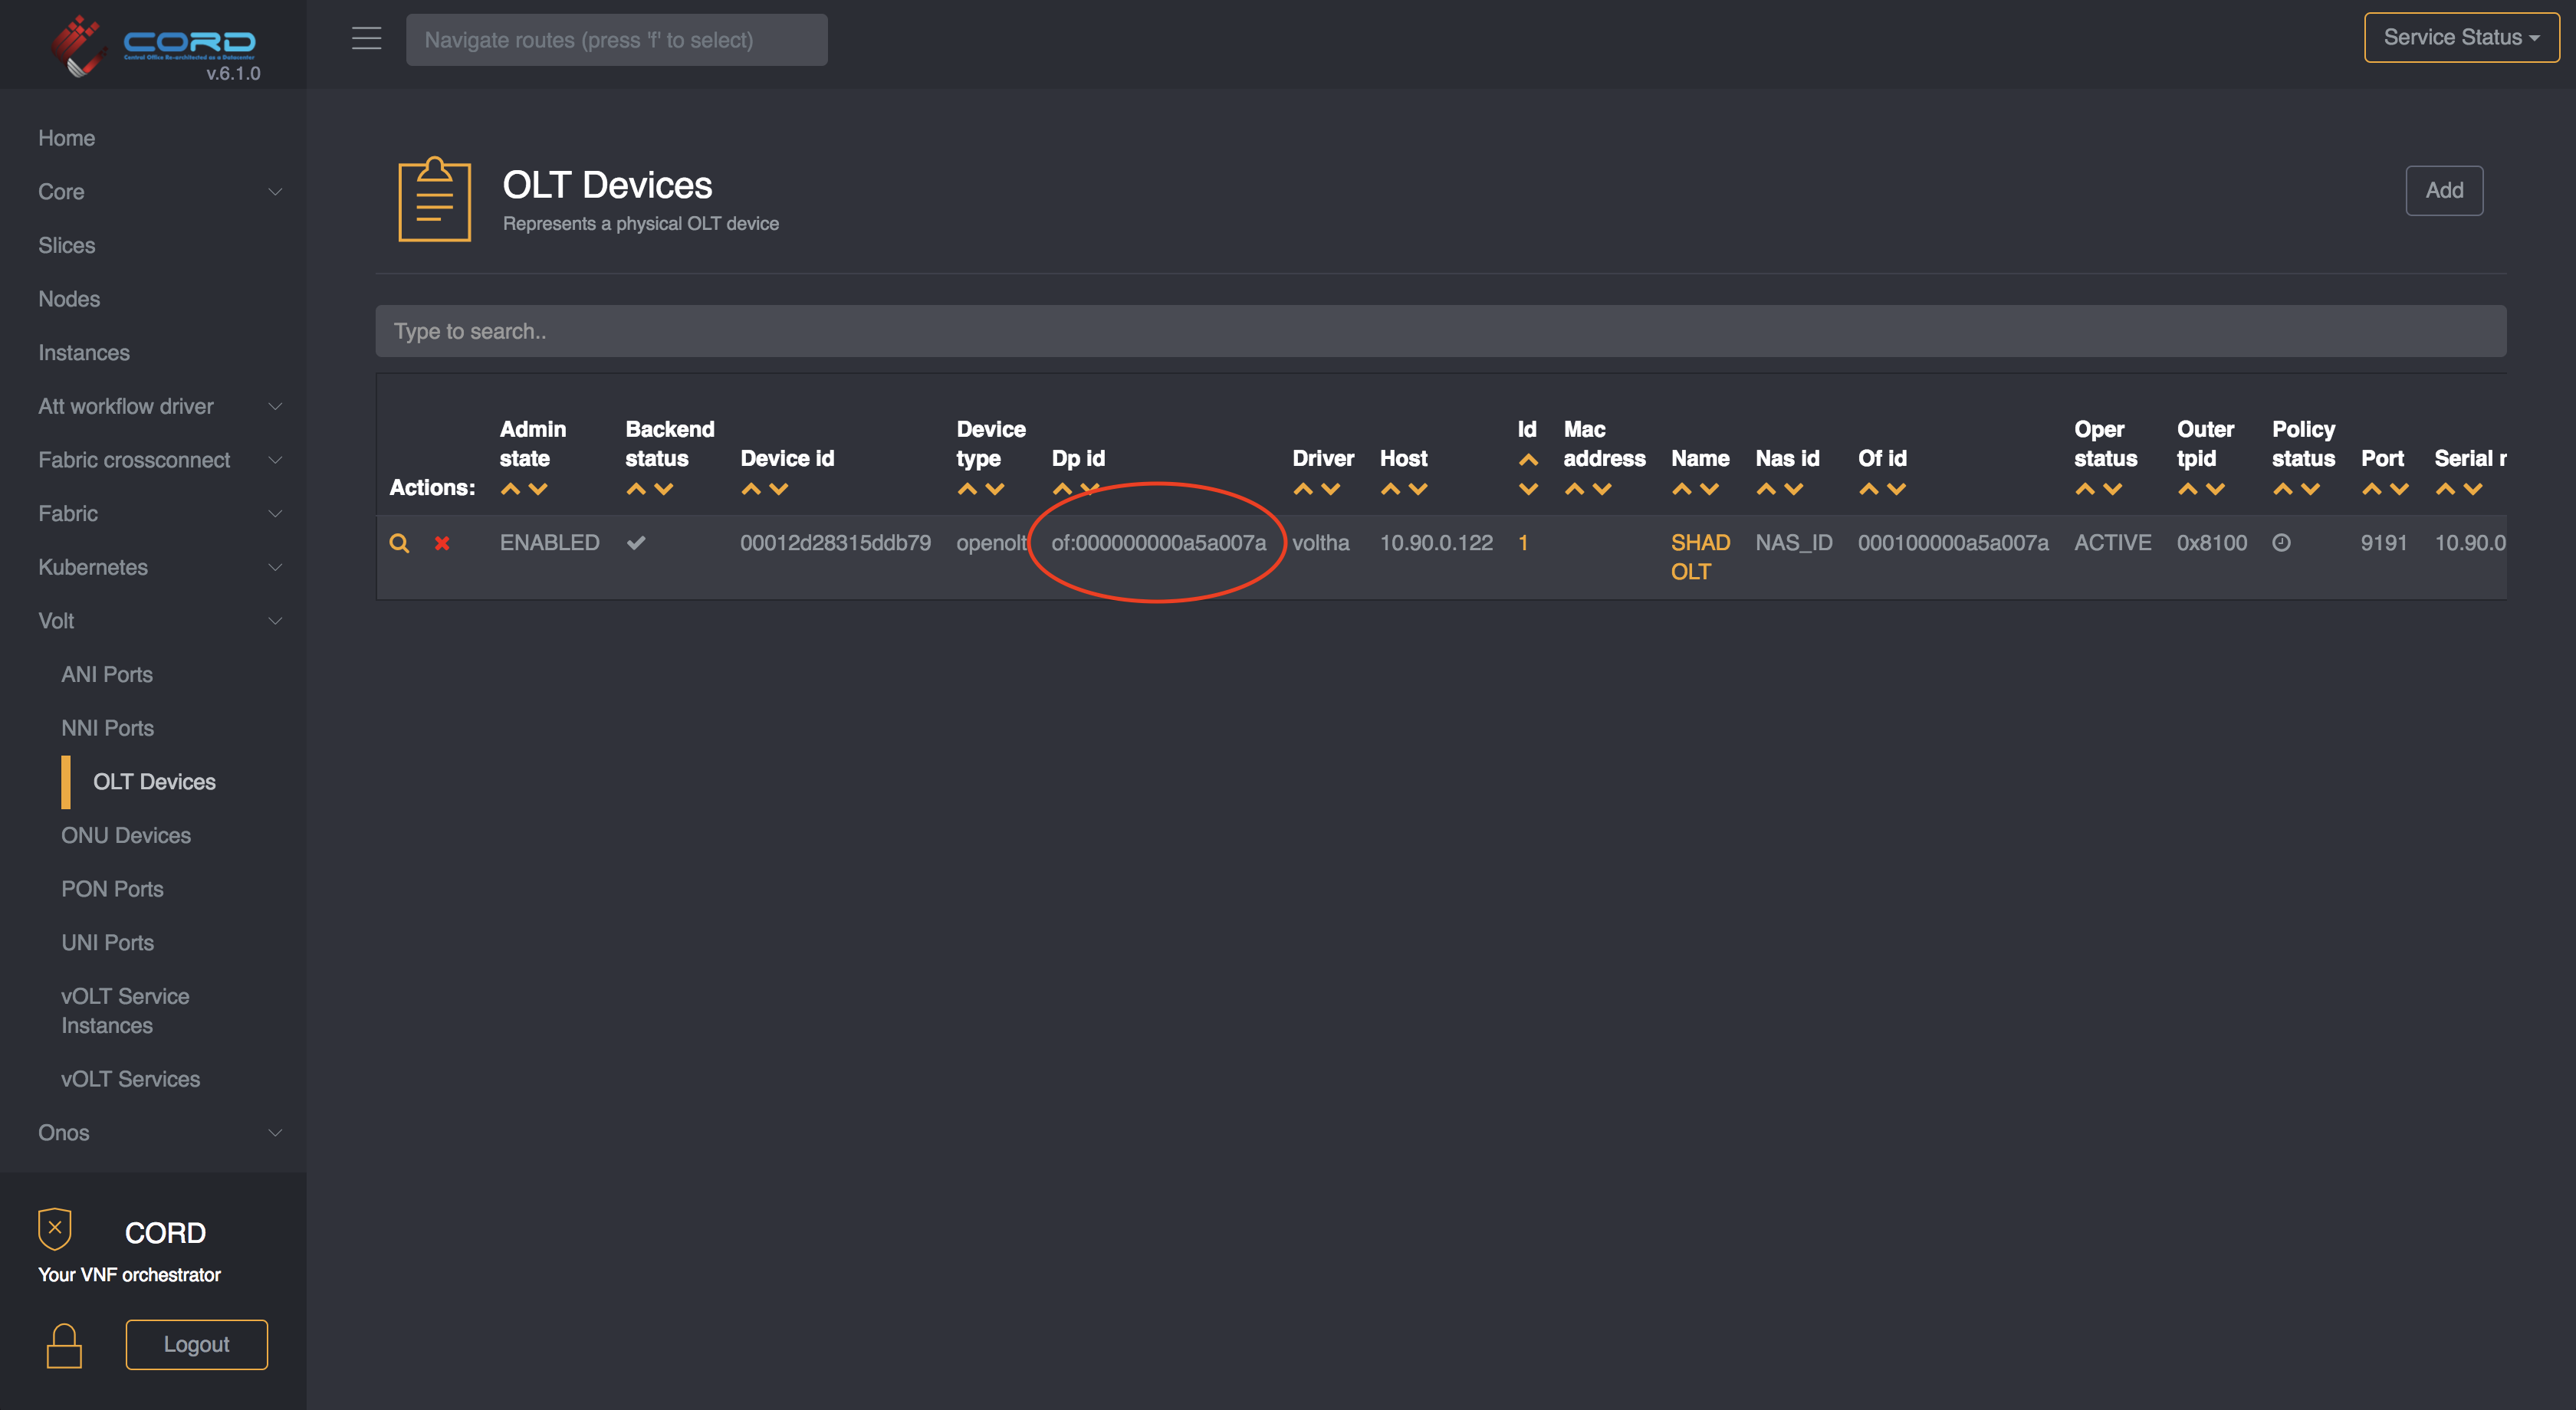Delete the OLT device with red X
Screen dimensions: 2576x1410
pyautogui.click(x=442, y=543)
